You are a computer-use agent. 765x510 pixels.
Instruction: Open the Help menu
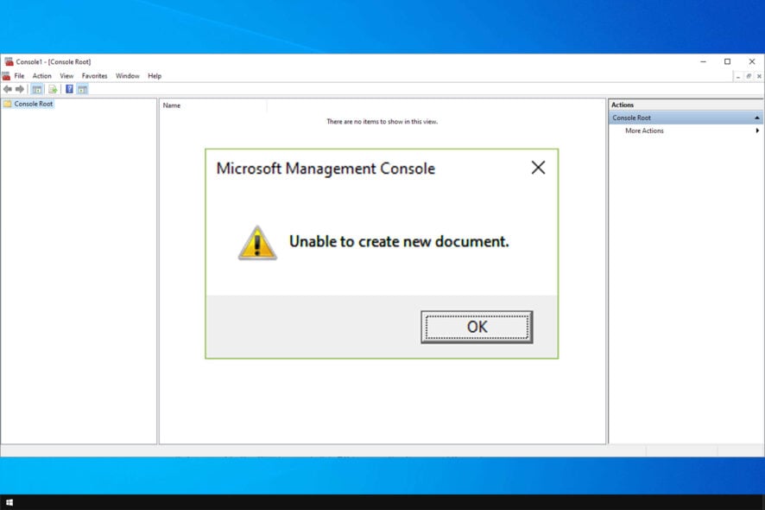pos(155,76)
